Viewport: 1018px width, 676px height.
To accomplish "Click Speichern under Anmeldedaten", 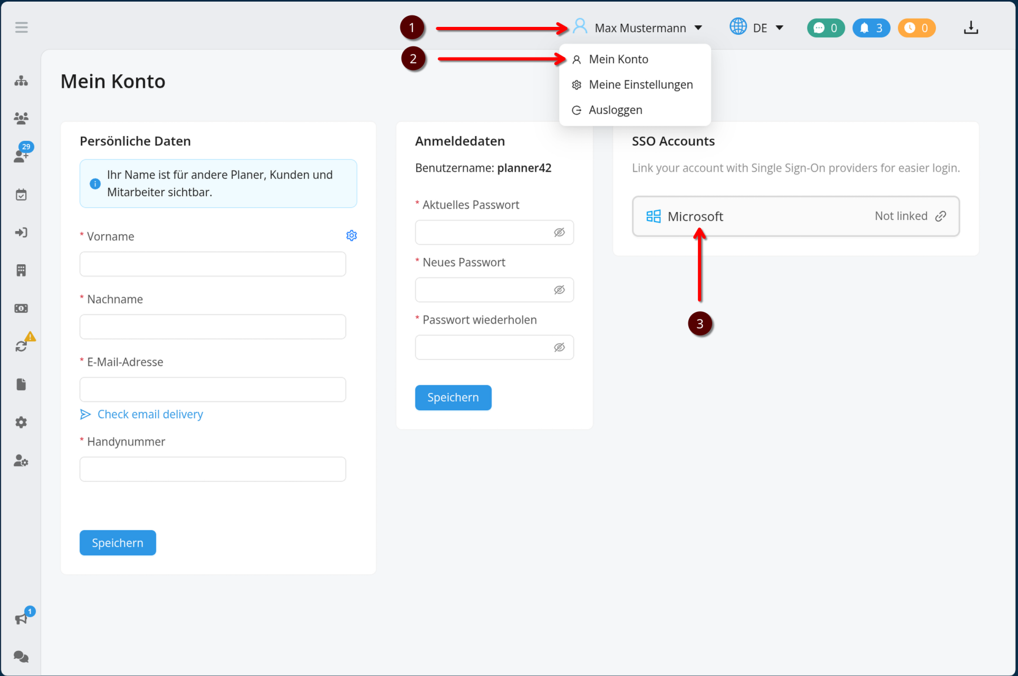I will point(453,398).
